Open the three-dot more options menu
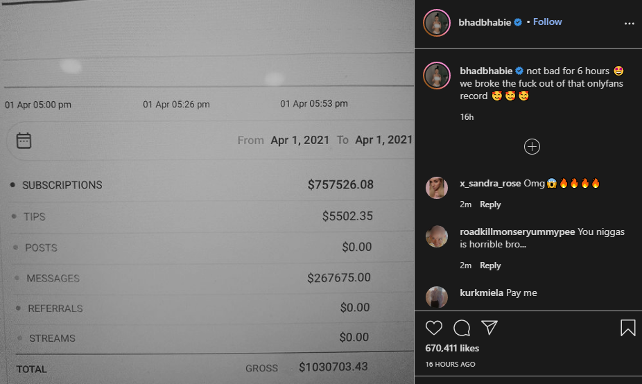The width and height of the screenshot is (642, 384). pos(630,24)
